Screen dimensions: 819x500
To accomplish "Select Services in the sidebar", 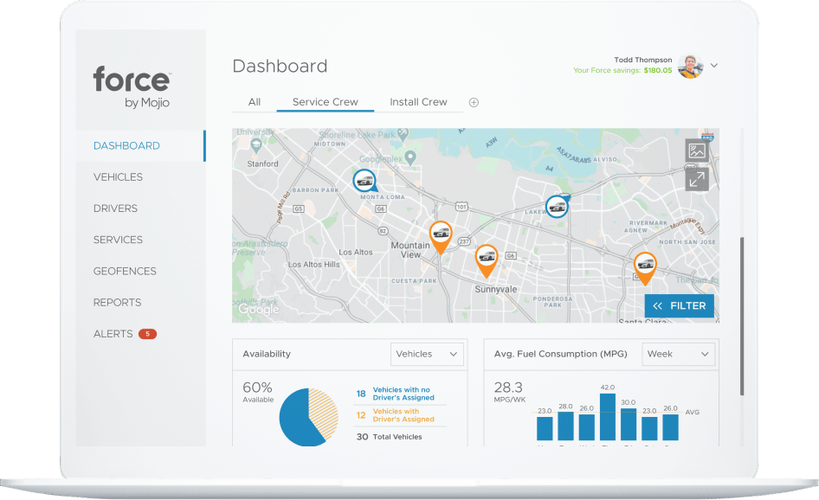I will click(x=118, y=240).
